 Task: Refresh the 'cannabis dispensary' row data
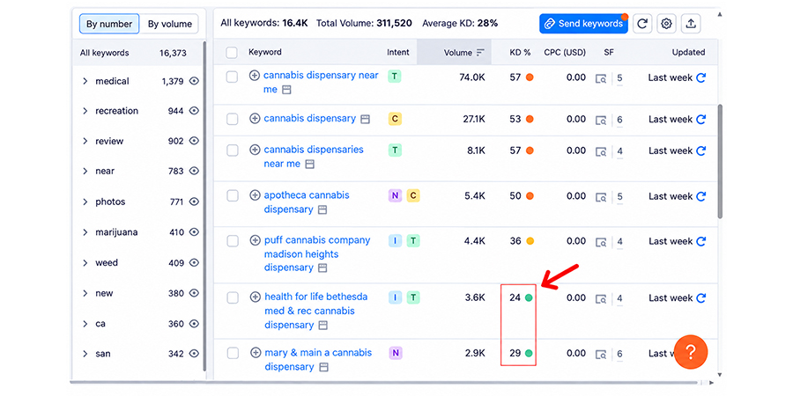(x=701, y=119)
